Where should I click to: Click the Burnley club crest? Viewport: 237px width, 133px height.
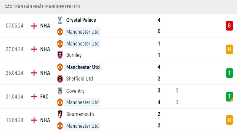point(60,55)
